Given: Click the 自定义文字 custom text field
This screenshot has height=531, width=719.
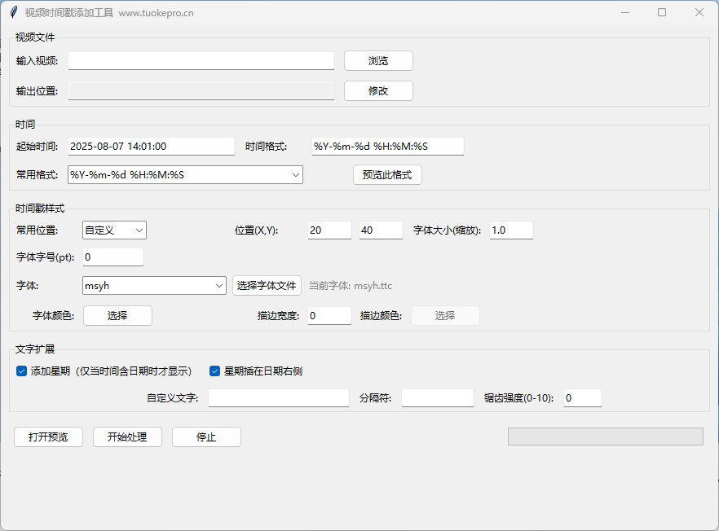Looking at the screenshot, I should (x=278, y=397).
